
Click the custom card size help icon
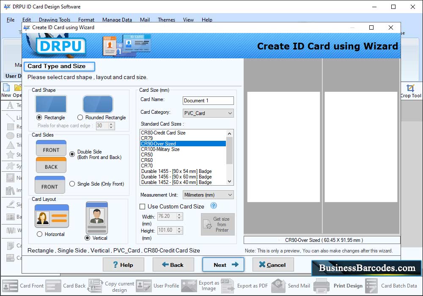pos(213,206)
